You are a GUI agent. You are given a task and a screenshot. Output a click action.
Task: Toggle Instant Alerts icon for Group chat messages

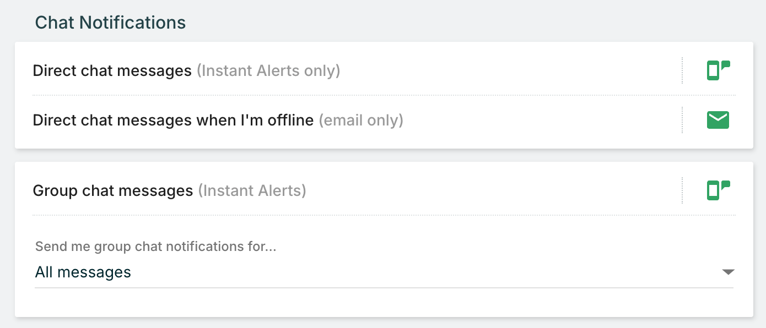coord(718,190)
